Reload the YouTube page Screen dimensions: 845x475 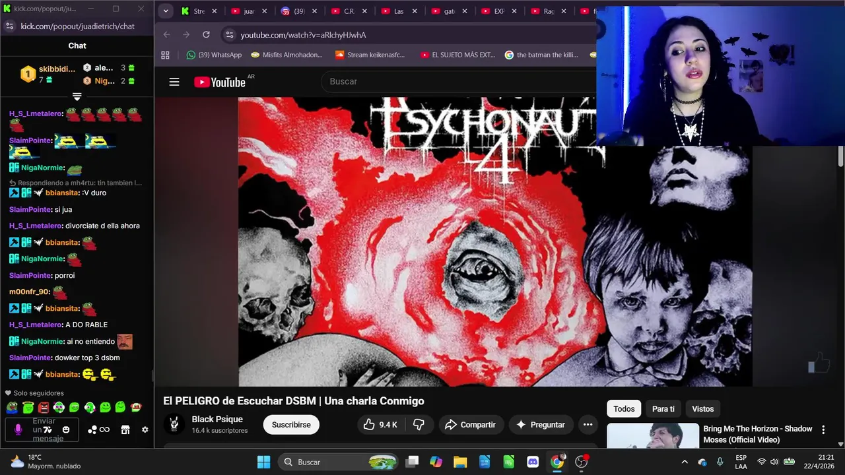point(206,34)
